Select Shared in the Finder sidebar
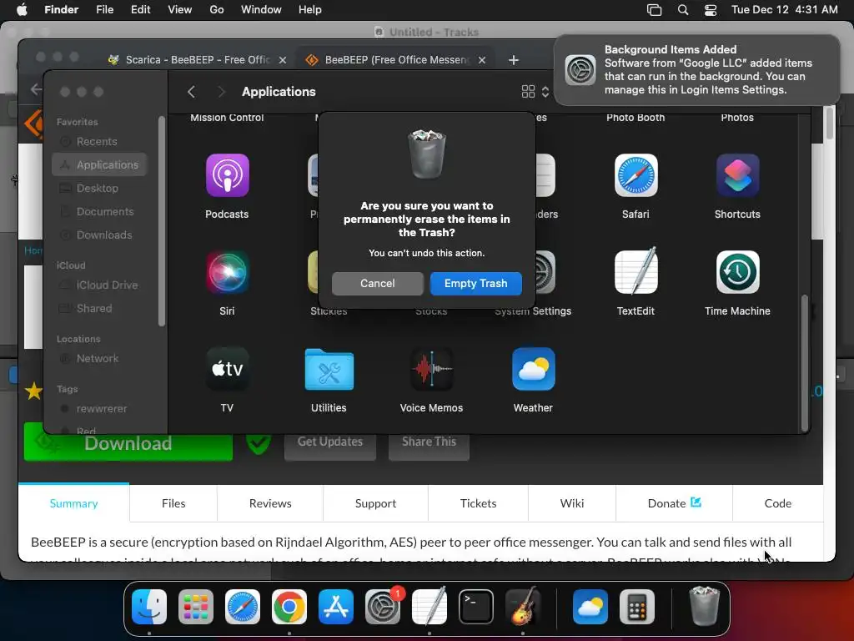The image size is (854, 641). click(x=100, y=309)
